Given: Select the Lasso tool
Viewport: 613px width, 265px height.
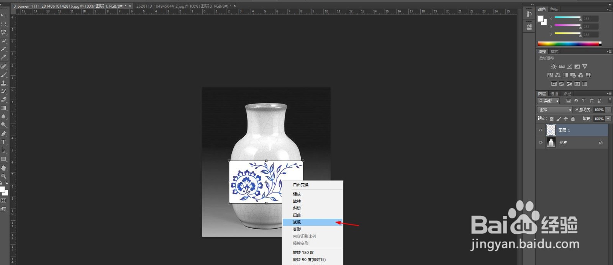Looking at the screenshot, I should pos(4,32).
